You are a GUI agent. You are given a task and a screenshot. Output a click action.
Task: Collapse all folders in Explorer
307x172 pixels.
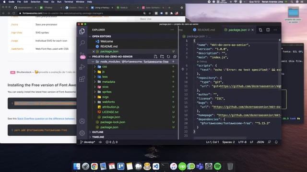[175, 56]
